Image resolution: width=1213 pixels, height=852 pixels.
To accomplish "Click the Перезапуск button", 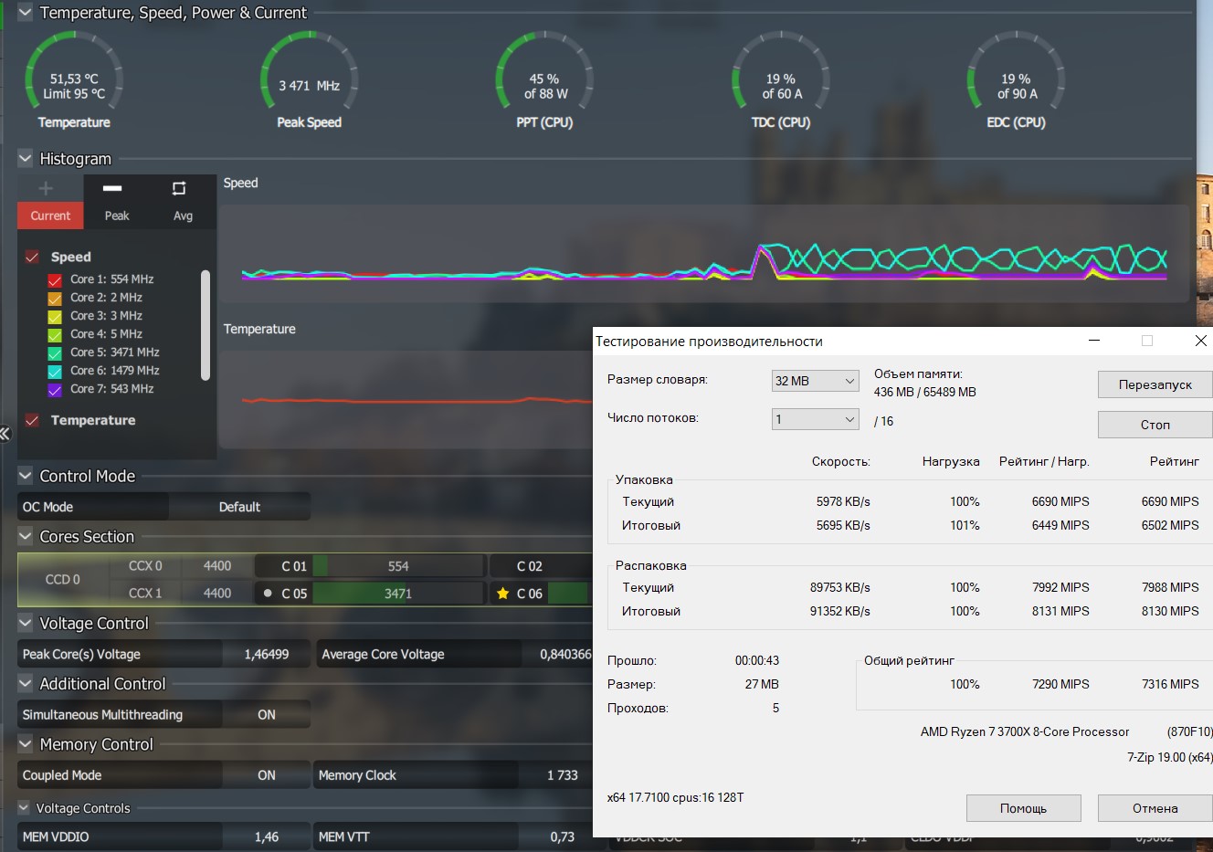I will (x=1155, y=384).
